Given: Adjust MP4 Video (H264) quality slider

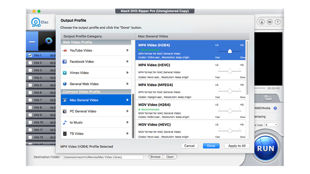Looking at the screenshot, I should pyautogui.click(x=230, y=51).
